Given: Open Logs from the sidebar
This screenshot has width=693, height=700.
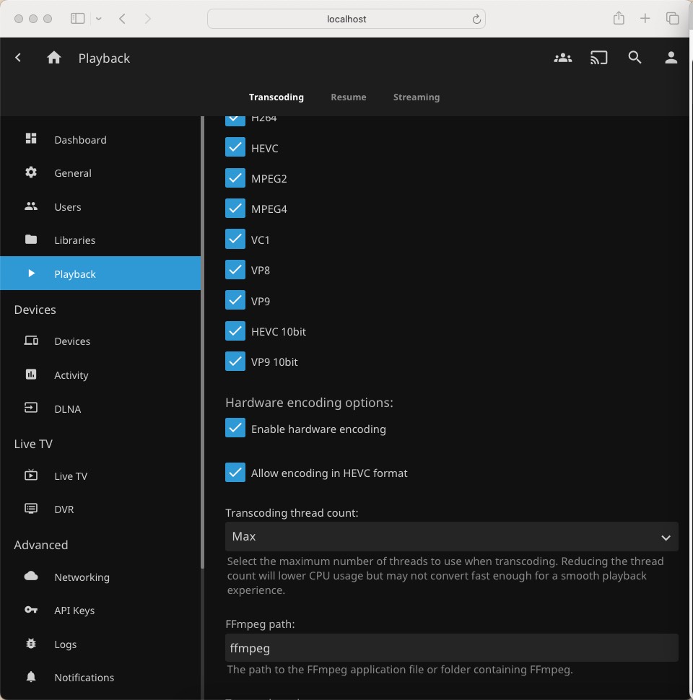Looking at the screenshot, I should 65,644.
